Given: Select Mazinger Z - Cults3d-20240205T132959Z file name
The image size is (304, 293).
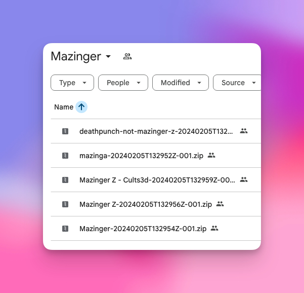Looking at the screenshot, I should [x=157, y=180].
